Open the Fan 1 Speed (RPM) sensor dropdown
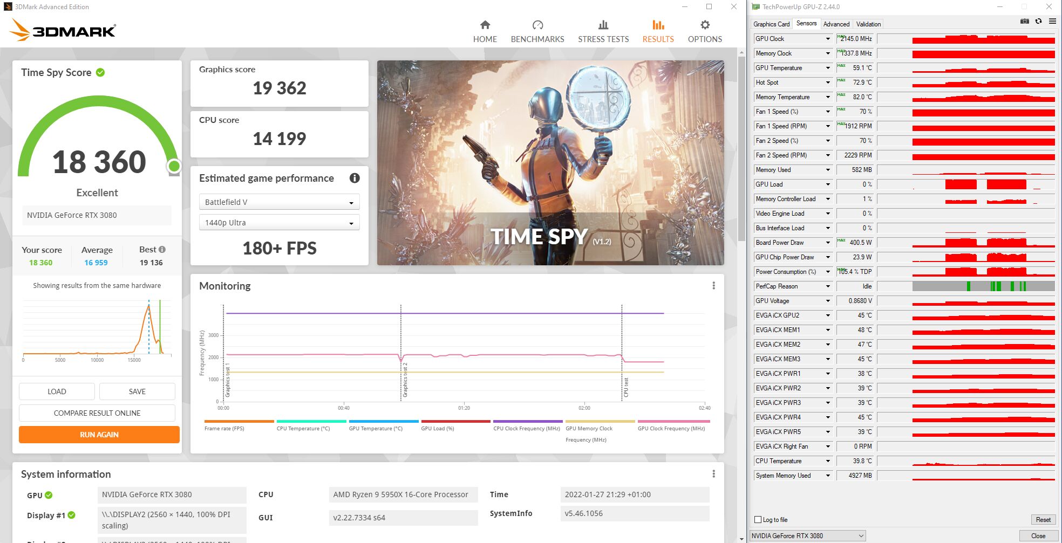The width and height of the screenshot is (1062, 543). (828, 126)
